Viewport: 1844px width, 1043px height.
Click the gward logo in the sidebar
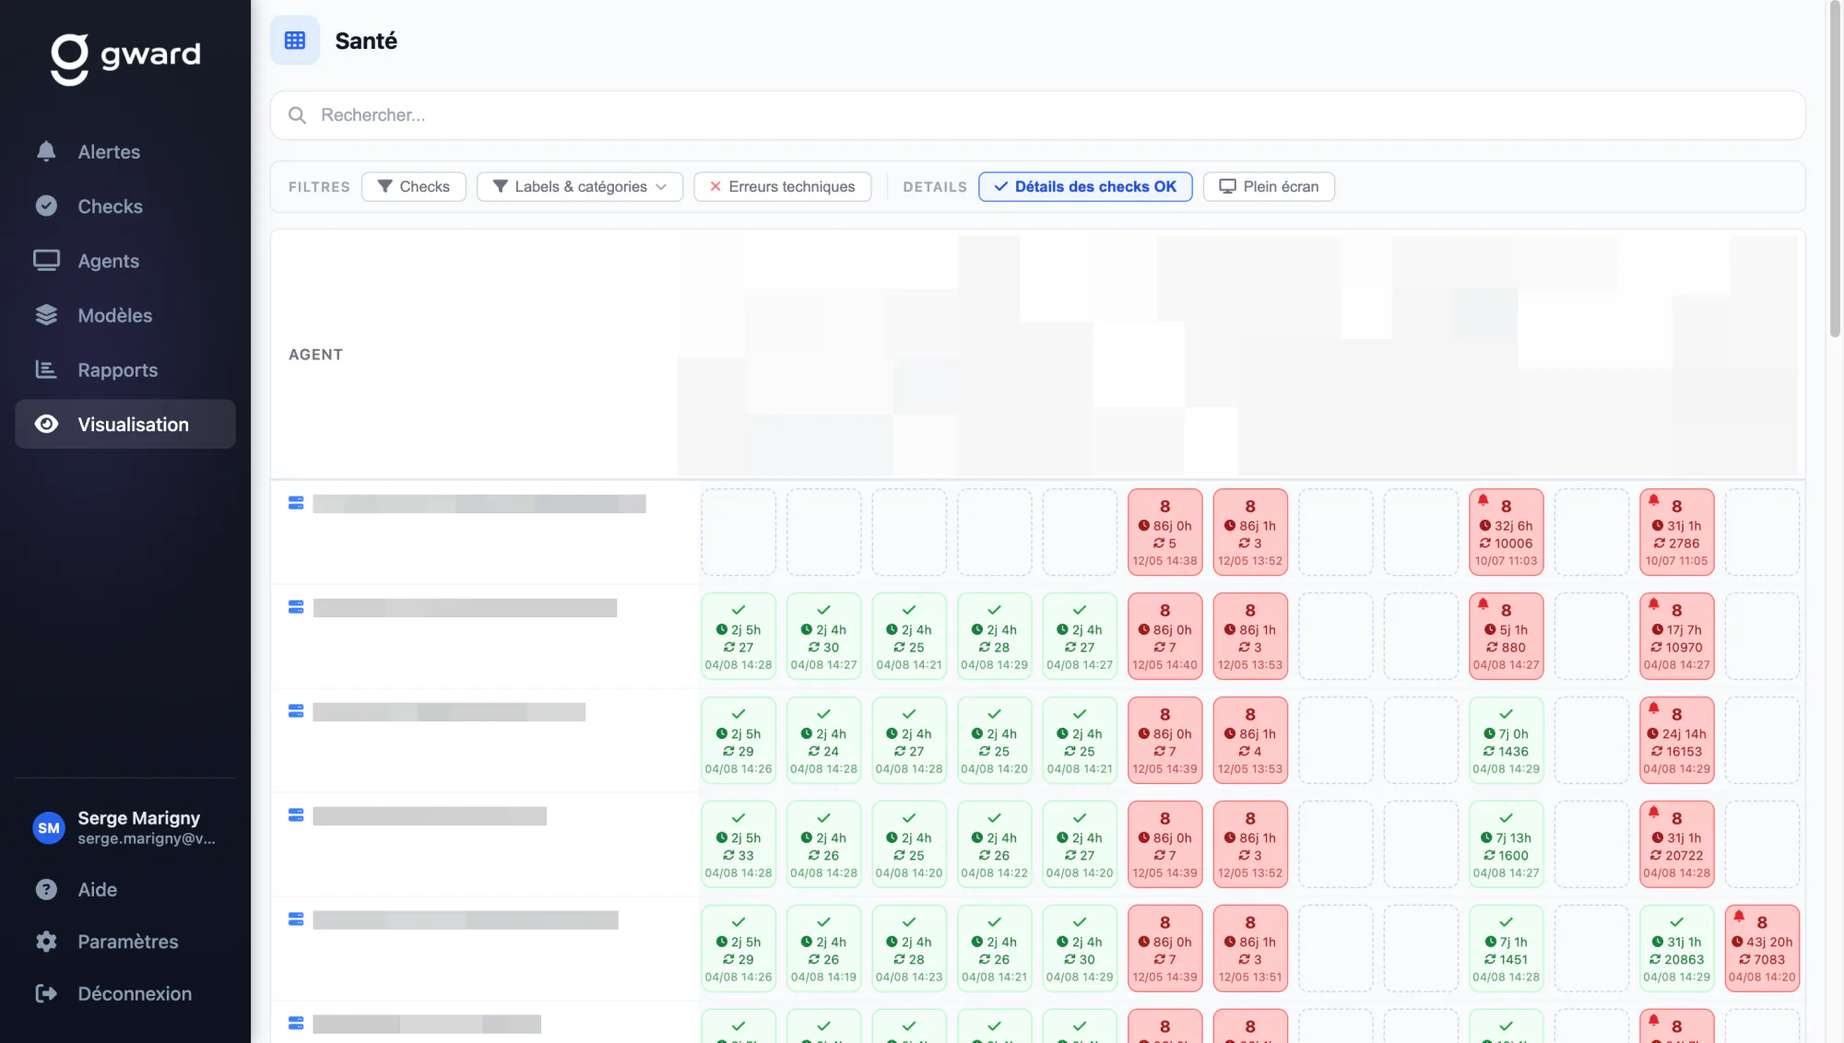(x=125, y=59)
